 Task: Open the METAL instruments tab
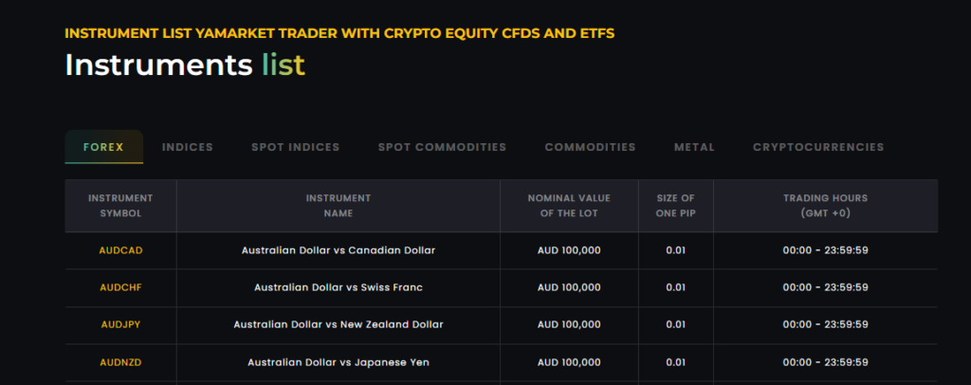[694, 147]
